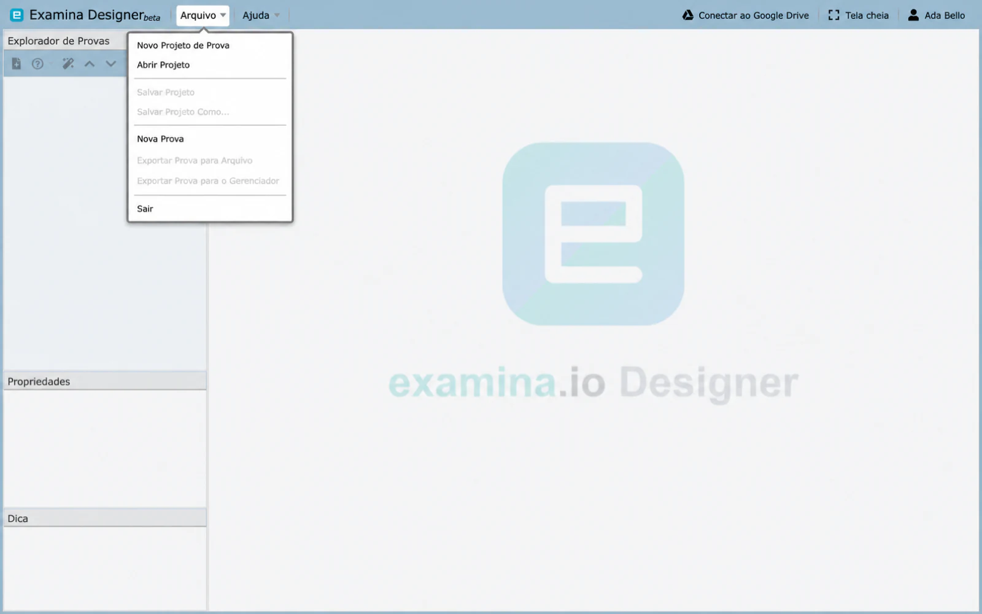Click the Dica panel header
Image resolution: width=982 pixels, height=614 pixels.
(x=105, y=518)
